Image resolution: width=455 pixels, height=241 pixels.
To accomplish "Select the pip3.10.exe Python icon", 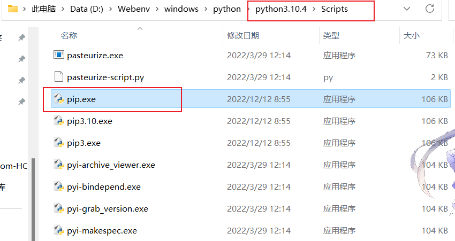I will click(x=59, y=121).
